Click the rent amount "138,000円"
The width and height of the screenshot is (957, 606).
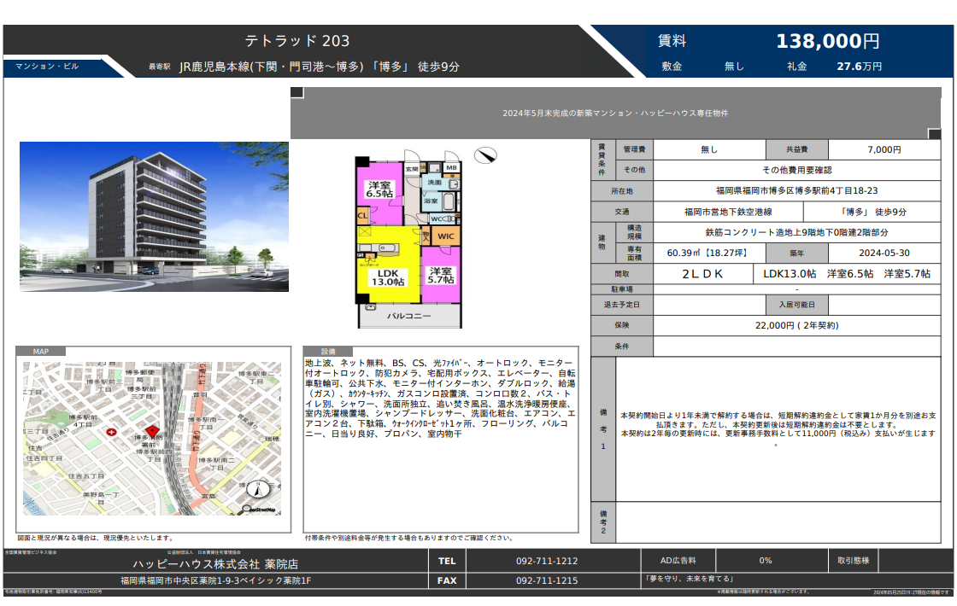coord(828,41)
